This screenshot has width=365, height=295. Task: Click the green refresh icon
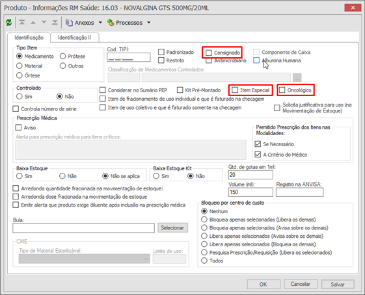point(8,23)
